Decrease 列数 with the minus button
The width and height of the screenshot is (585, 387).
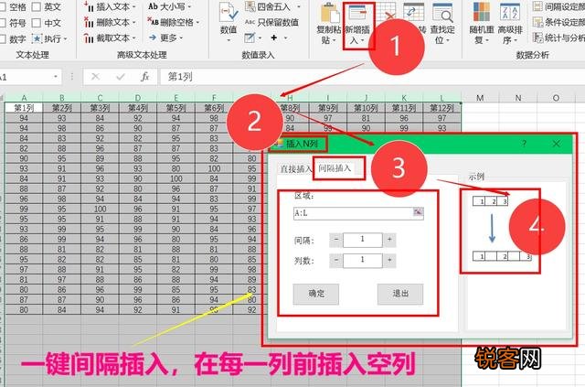click(x=336, y=261)
